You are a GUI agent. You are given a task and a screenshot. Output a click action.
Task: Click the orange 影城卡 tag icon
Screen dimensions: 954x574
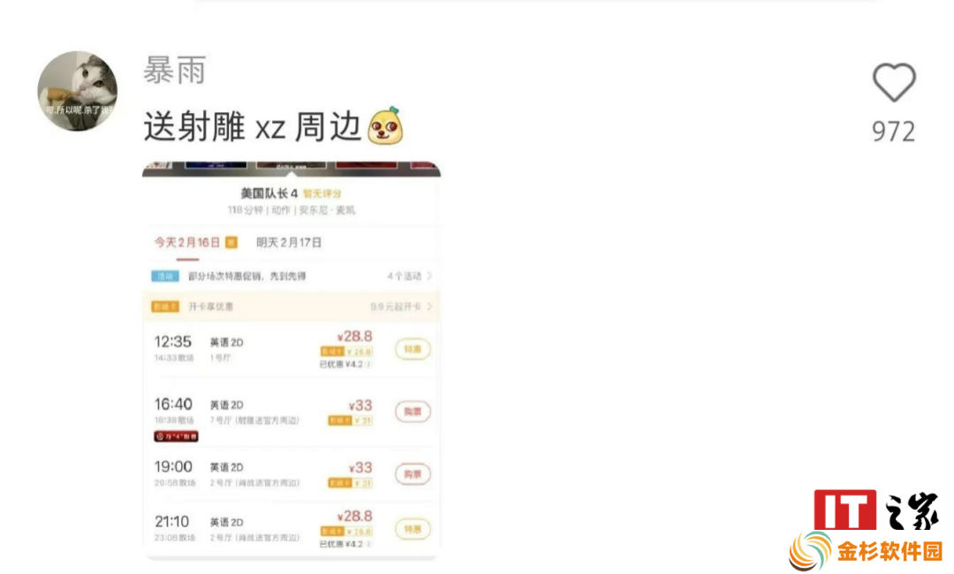[165, 306]
